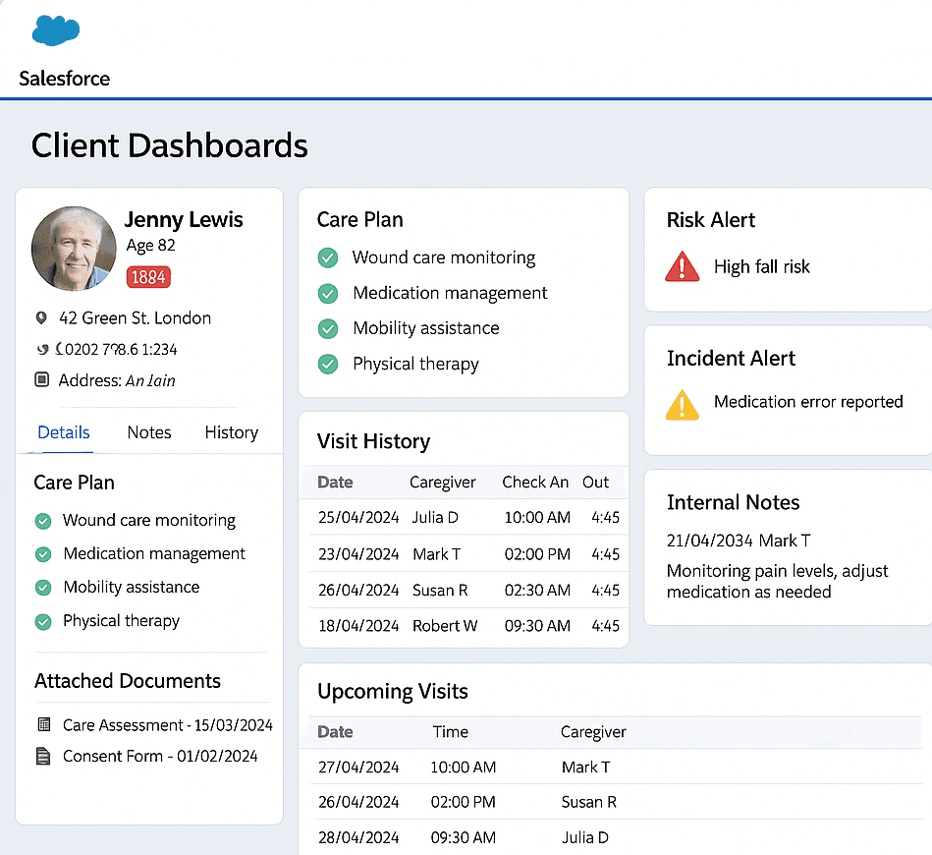Viewport: 932px width, 855px height.
Task: Select the 25/04/2024 visit history date
Action: pyautogui.click(x=358, y=518)
